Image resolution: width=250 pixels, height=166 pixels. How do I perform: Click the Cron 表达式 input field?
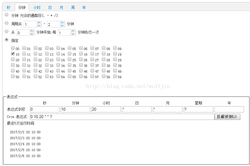122,117
